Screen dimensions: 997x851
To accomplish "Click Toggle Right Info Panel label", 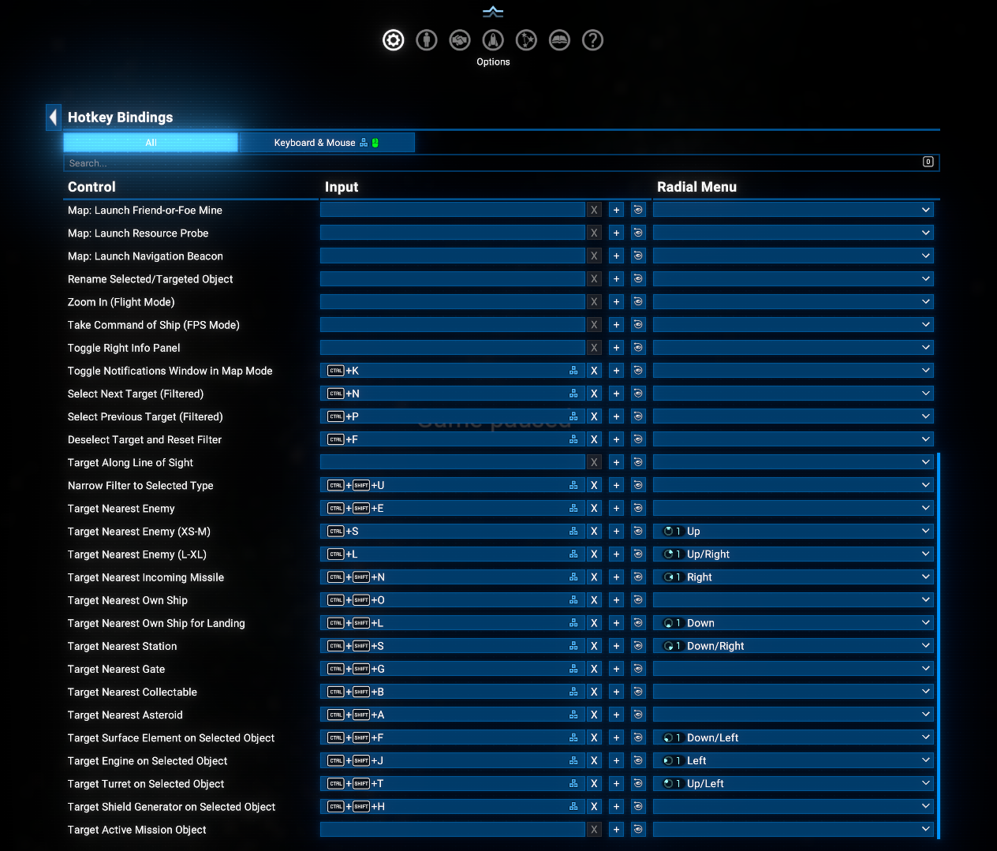I will click(x=124, y=348).
